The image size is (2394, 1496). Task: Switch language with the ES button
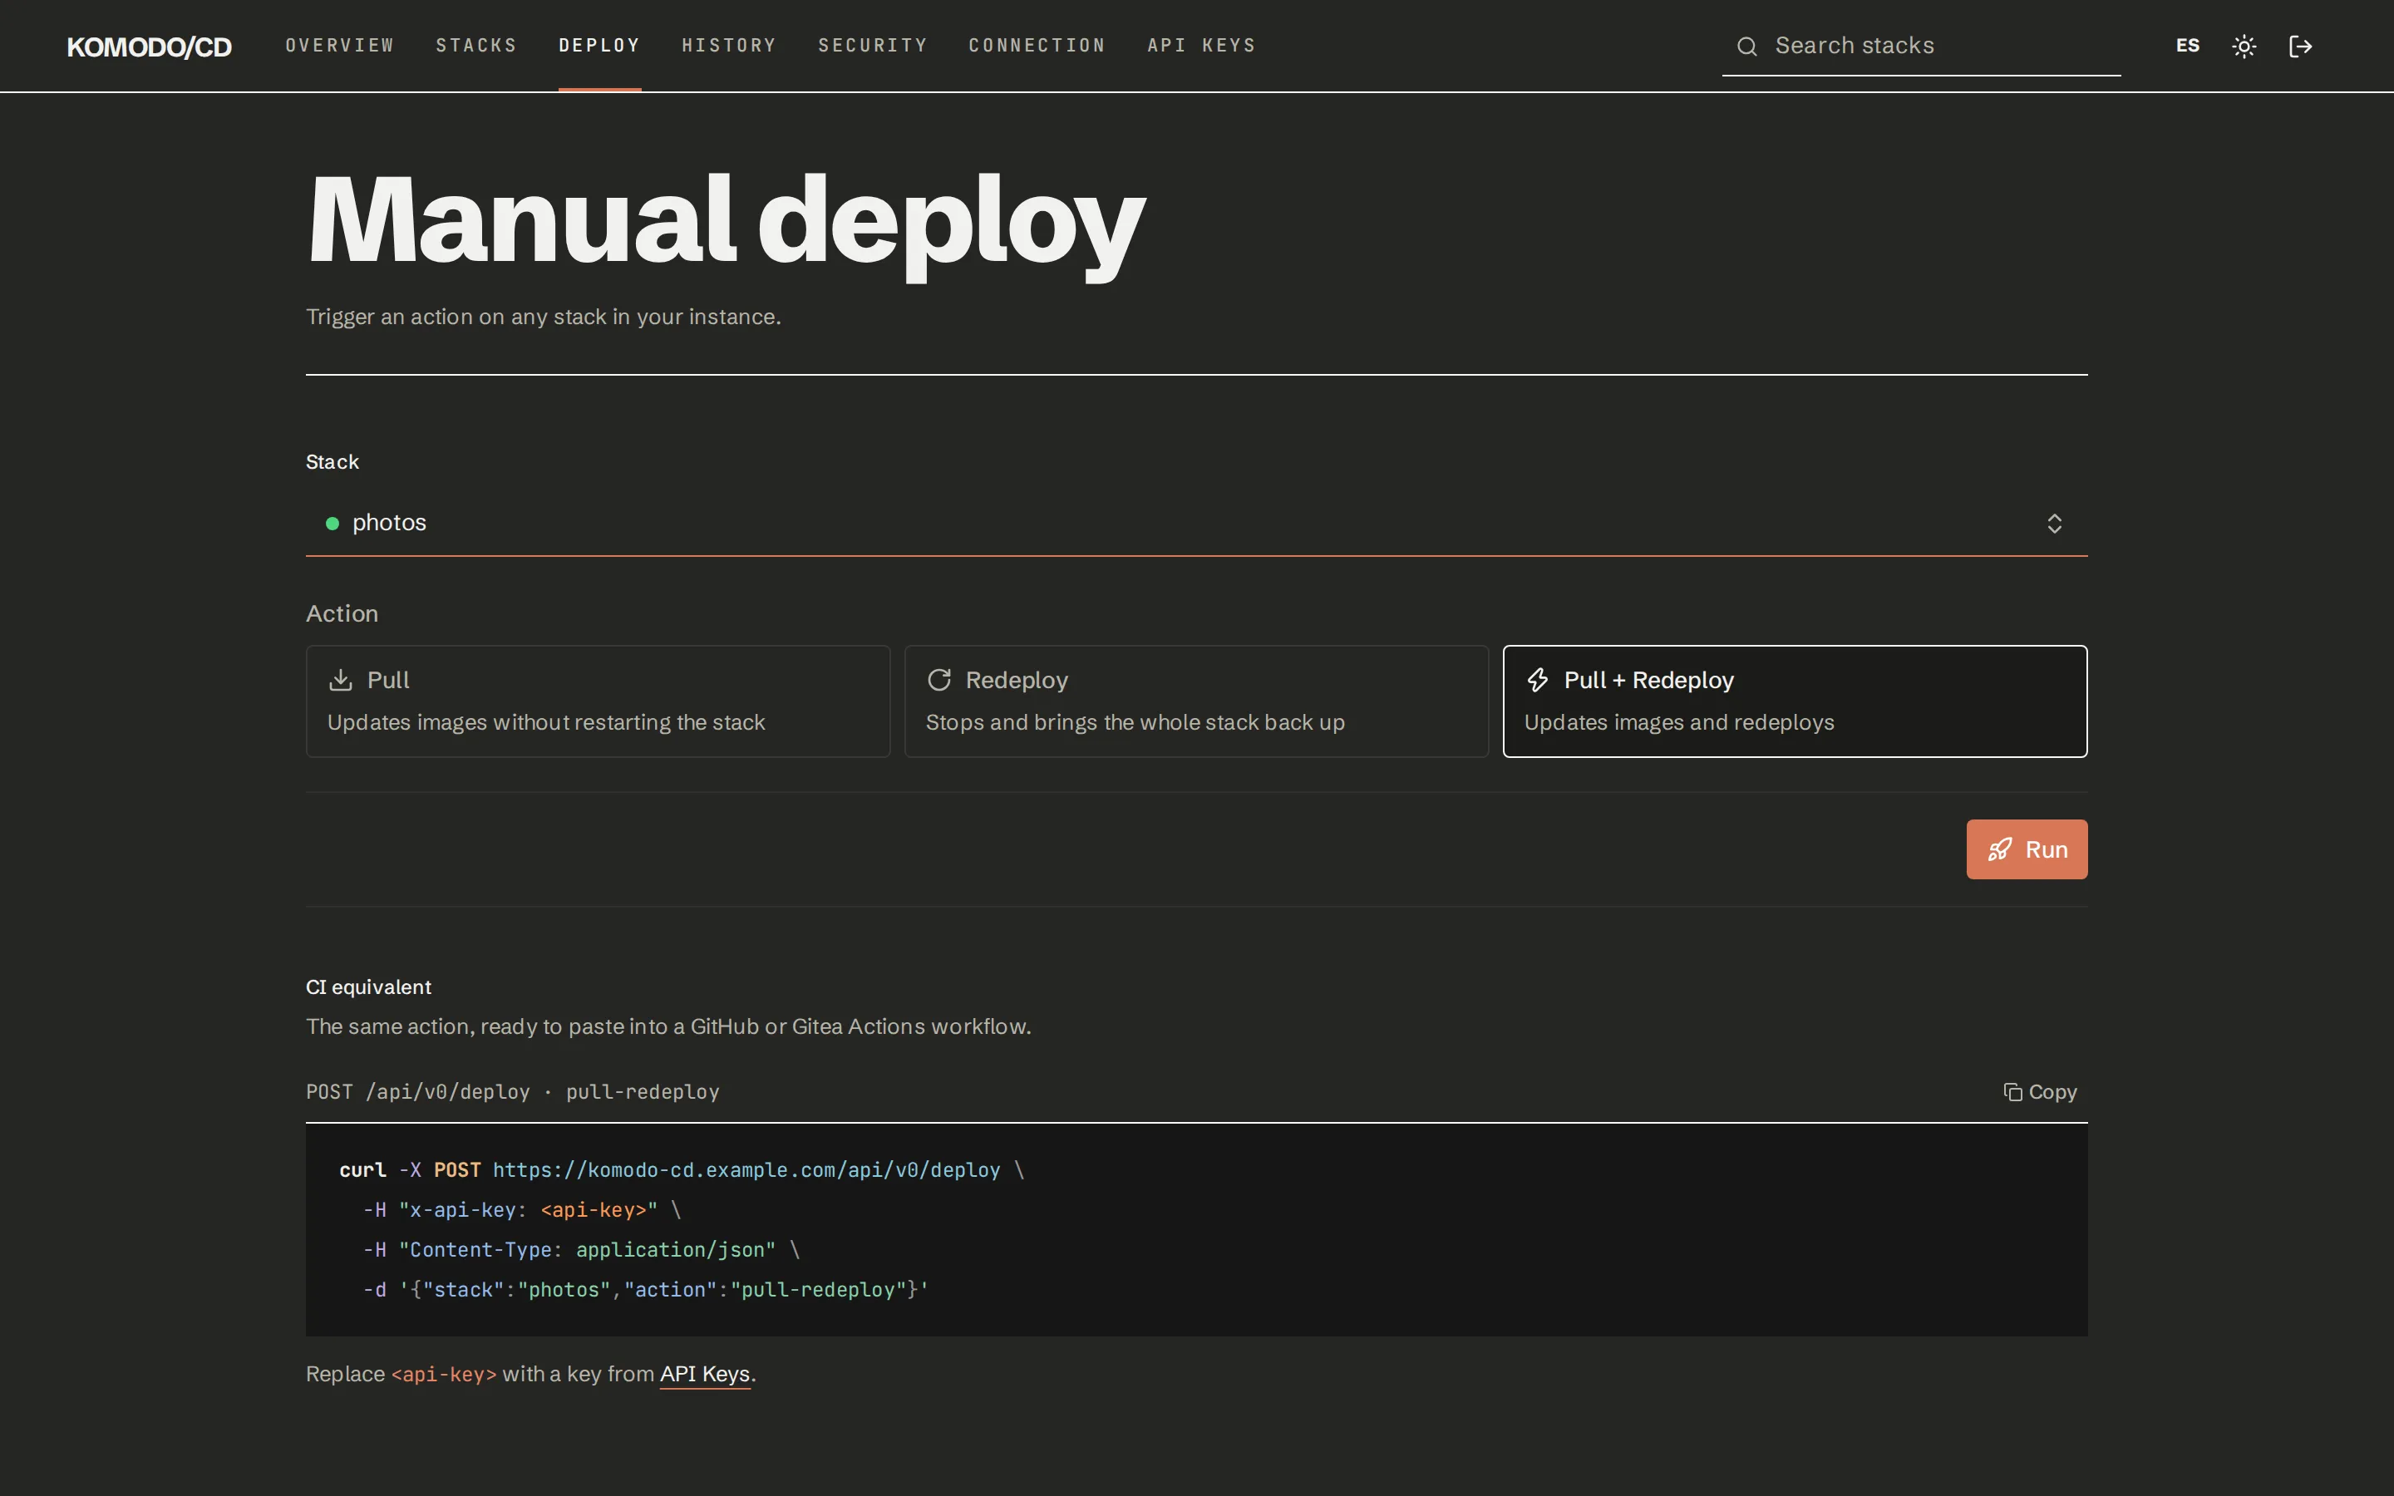(x=2187, y=46)
